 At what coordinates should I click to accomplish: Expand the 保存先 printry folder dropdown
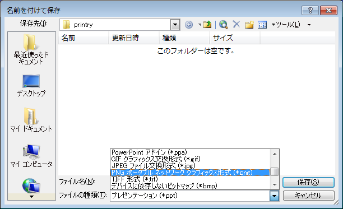[175, 25]
